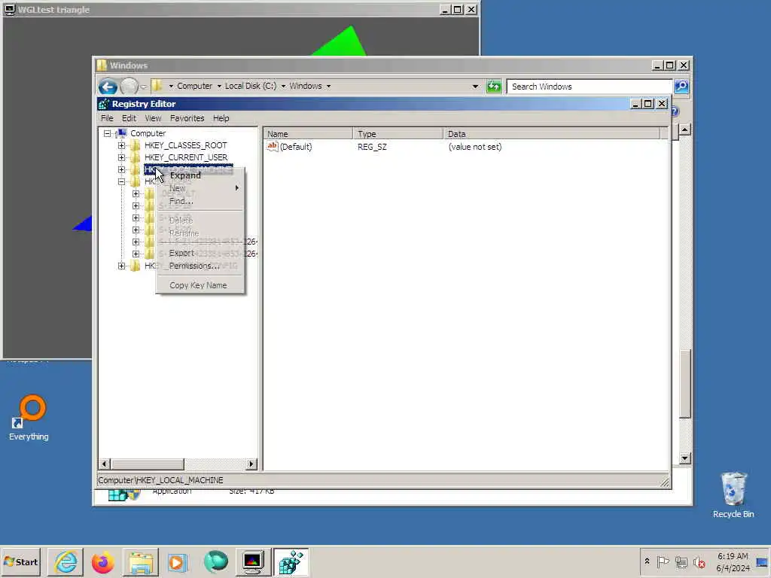Click the (Default) string value icon
The image size is (771, 578).
pos(273,147)
